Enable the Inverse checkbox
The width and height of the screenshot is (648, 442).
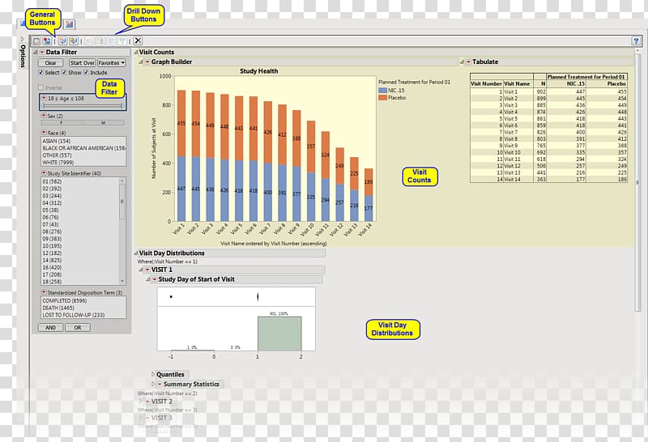[40, 87]
